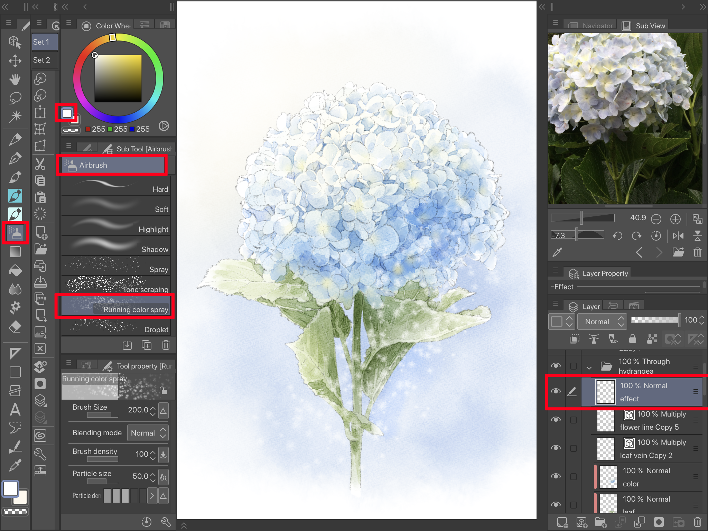Select the Fill bucket tool
The image size is (708, 531).
tap(15, 270)
